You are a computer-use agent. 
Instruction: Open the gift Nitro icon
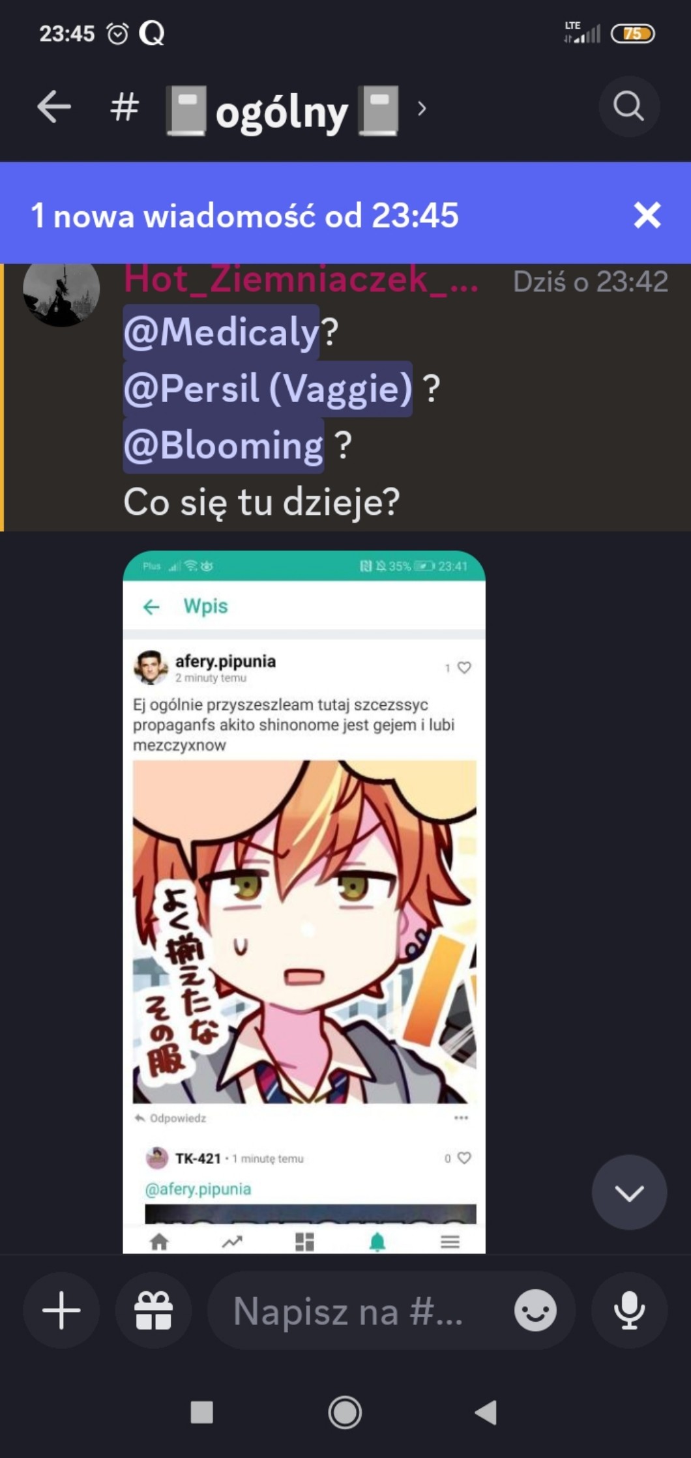point(154,1310)
